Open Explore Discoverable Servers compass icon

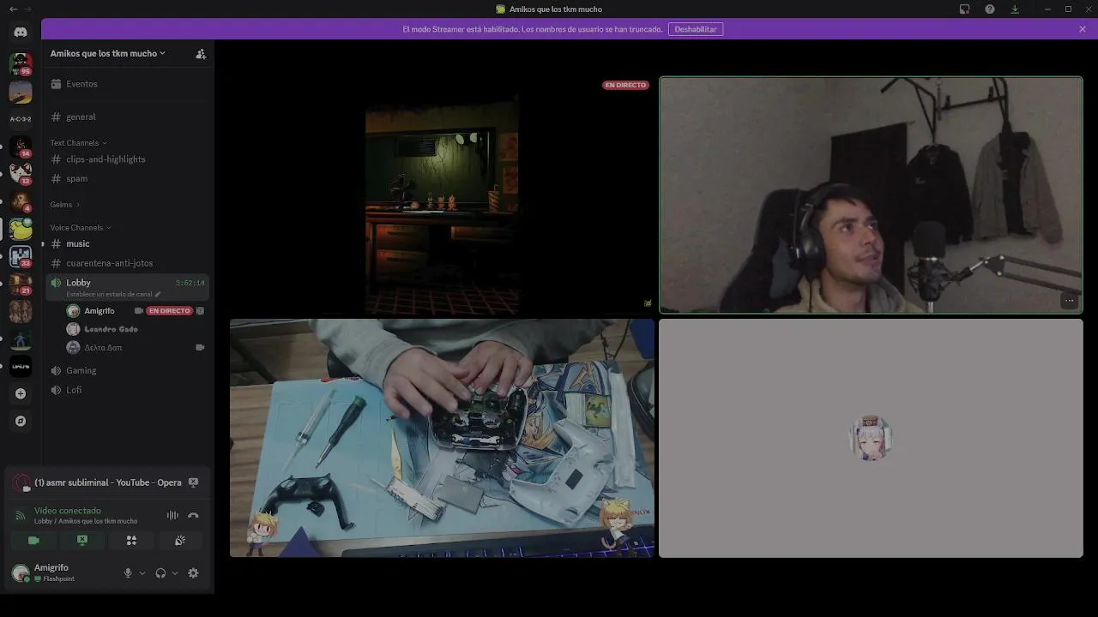21,421
